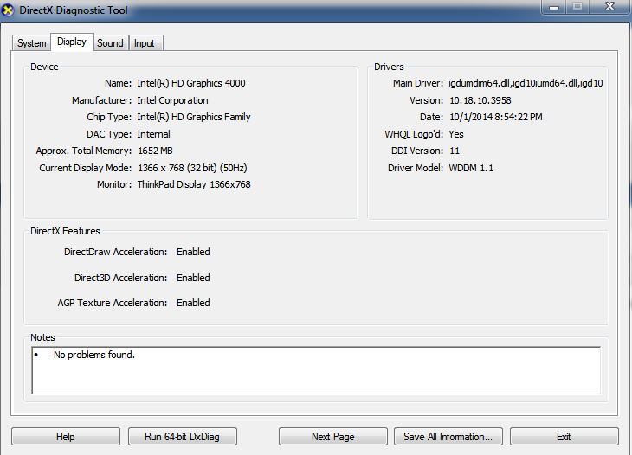Click AGP Texture Acceleration 'Enabled' value
The height and width of the screenshot is (455, 632).
point(193,303)
